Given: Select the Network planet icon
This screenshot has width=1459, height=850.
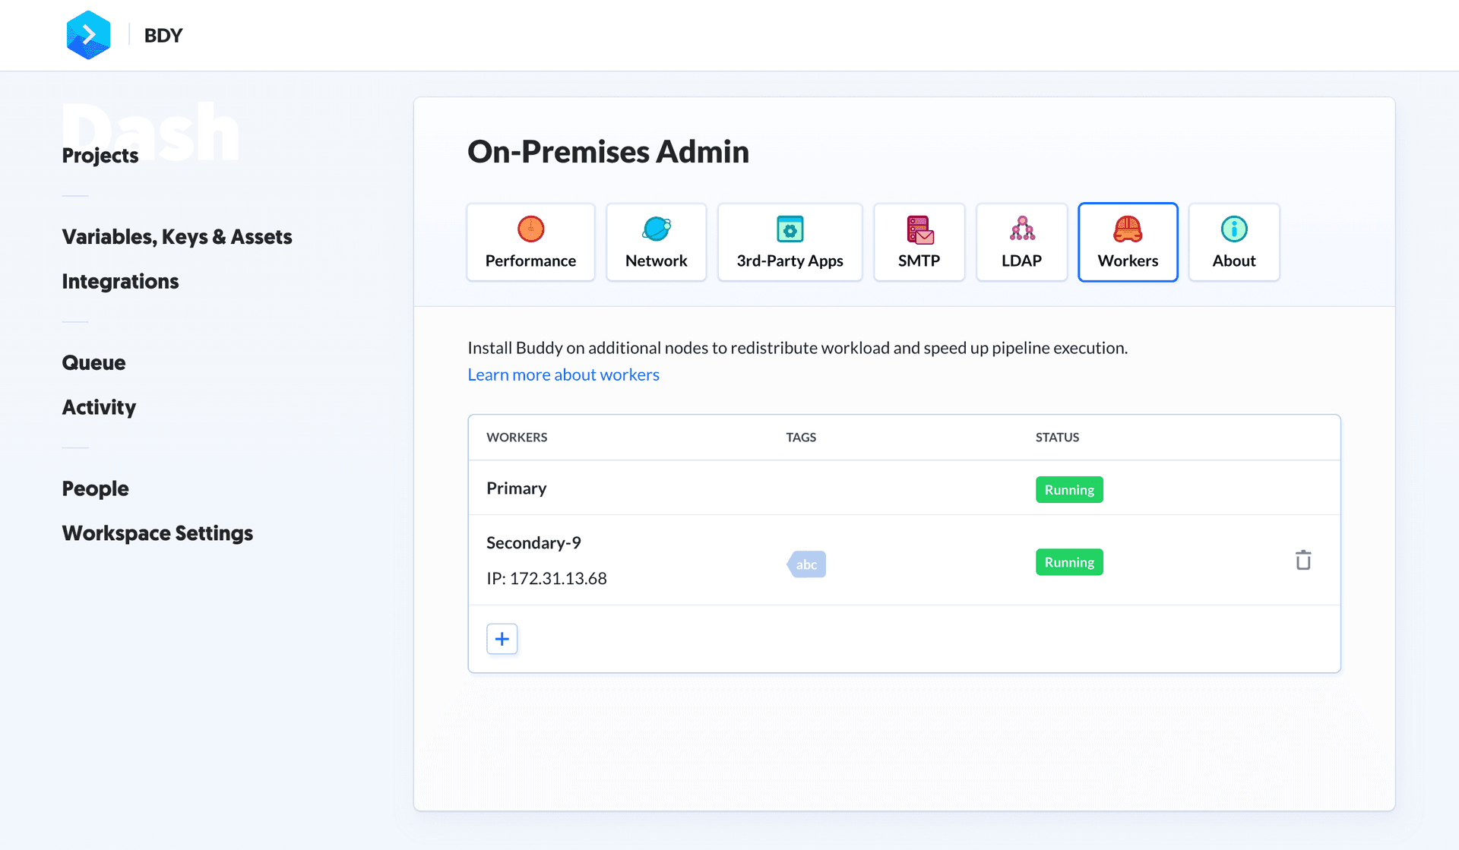Looking at the screenshot, I should pos(656,229).
